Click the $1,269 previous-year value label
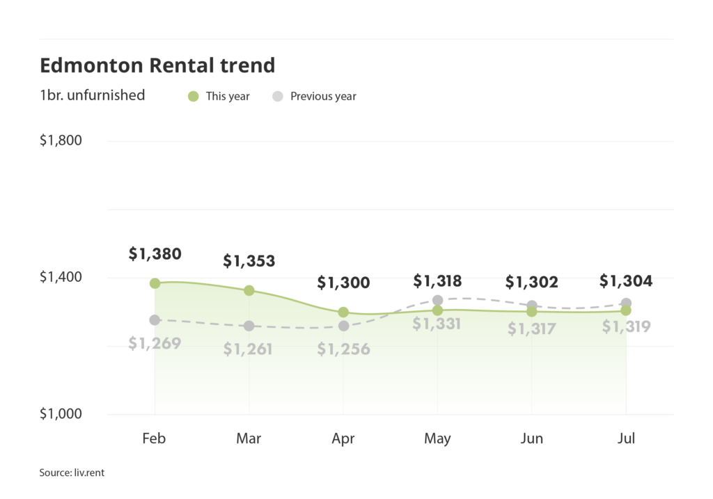713x499 pixels. click(x=155, y=343)
